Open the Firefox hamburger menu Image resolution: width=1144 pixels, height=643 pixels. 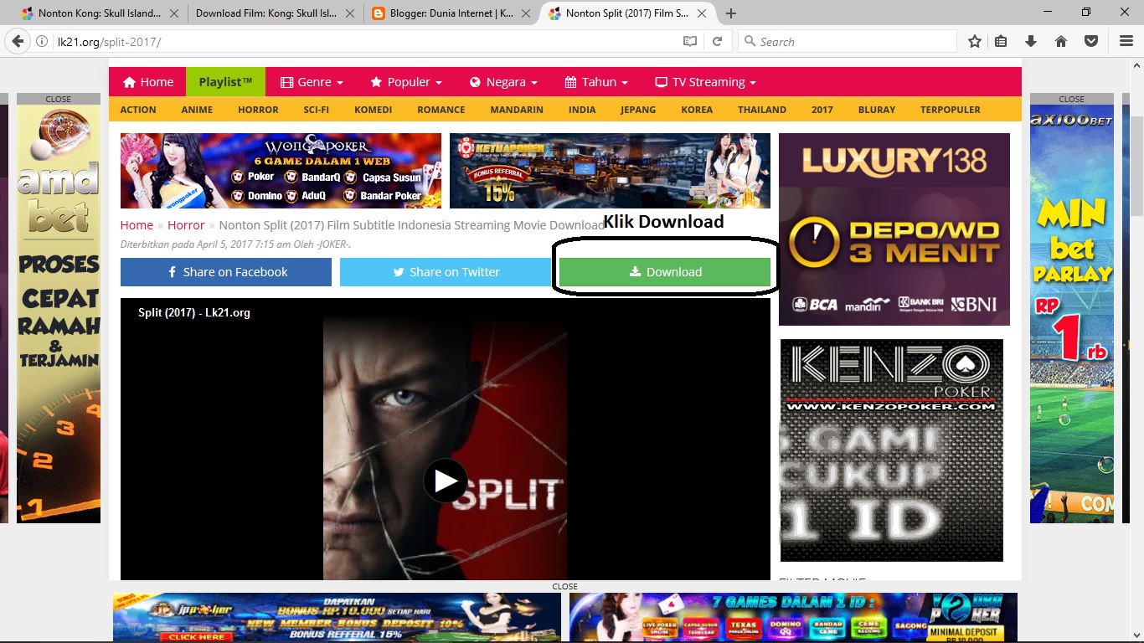(1126, 41)
